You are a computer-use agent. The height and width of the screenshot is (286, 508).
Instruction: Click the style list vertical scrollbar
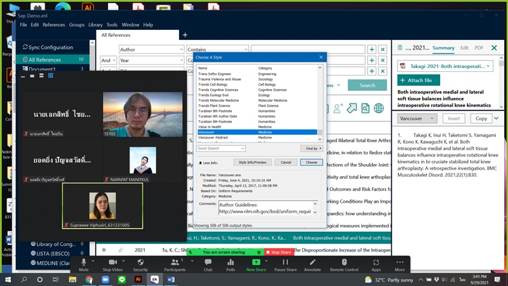[x=320, y=102]
